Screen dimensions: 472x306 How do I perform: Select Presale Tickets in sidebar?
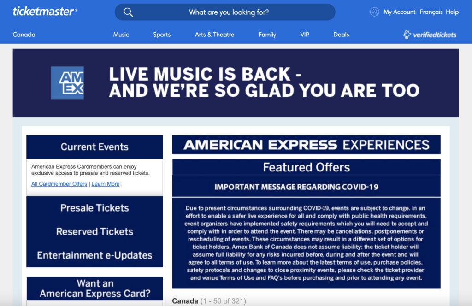coord(94,208)
